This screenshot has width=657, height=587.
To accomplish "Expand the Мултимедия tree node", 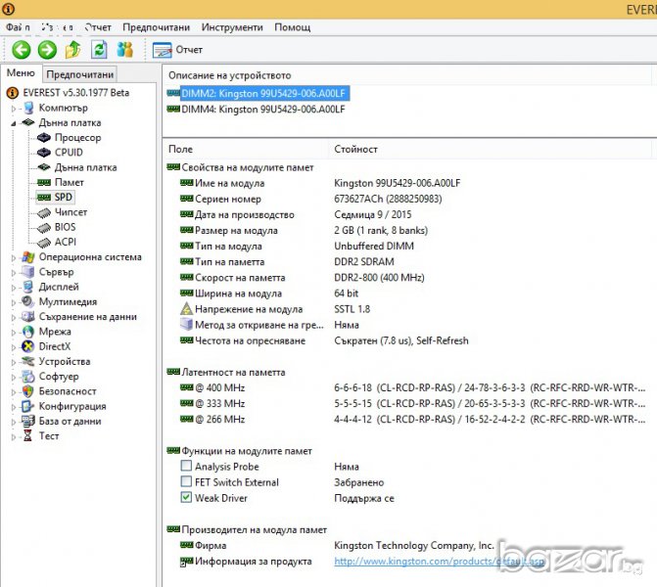I will (x=14, y=302).
